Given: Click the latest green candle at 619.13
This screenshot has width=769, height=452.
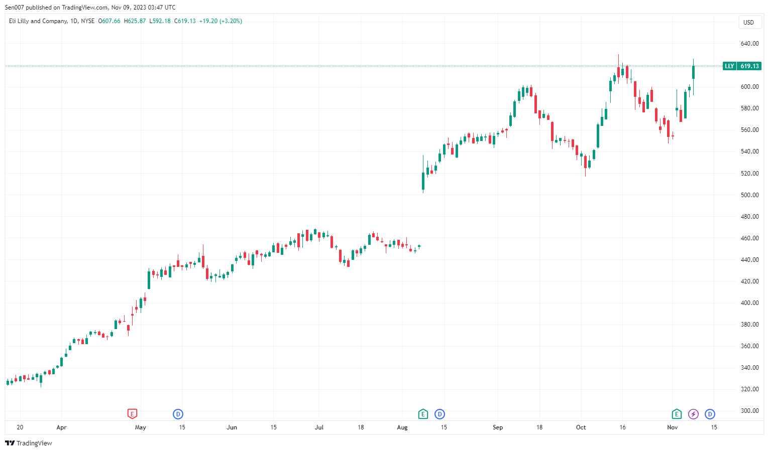Looking at the screenshot, I should coord(693,72).
